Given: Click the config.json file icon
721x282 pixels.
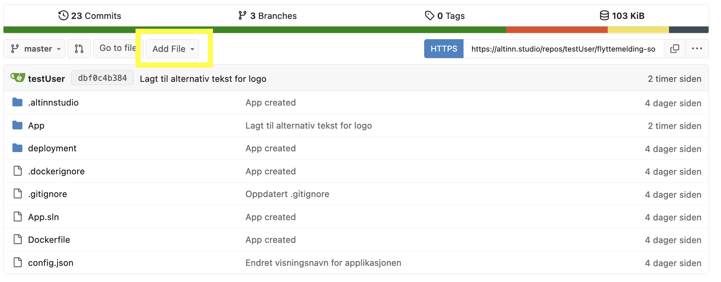Looking at the screenshot, I should (x=17, y=262).
